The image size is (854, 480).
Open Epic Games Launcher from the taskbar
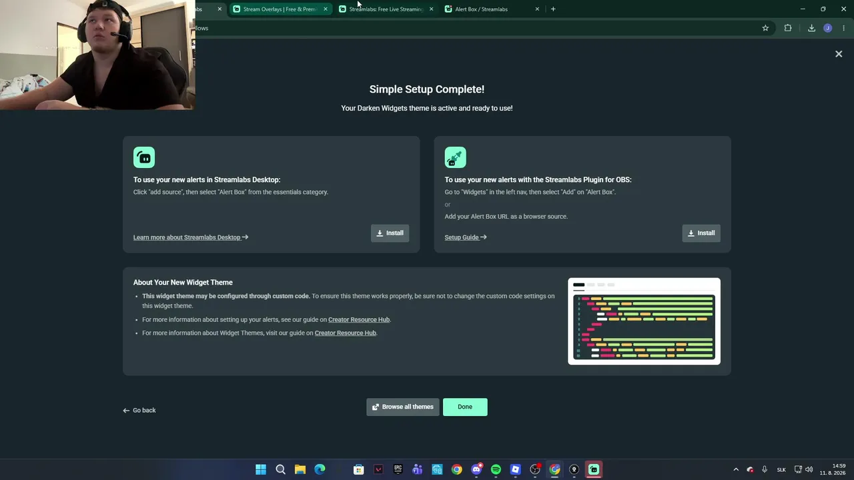[x=398, y=469]
